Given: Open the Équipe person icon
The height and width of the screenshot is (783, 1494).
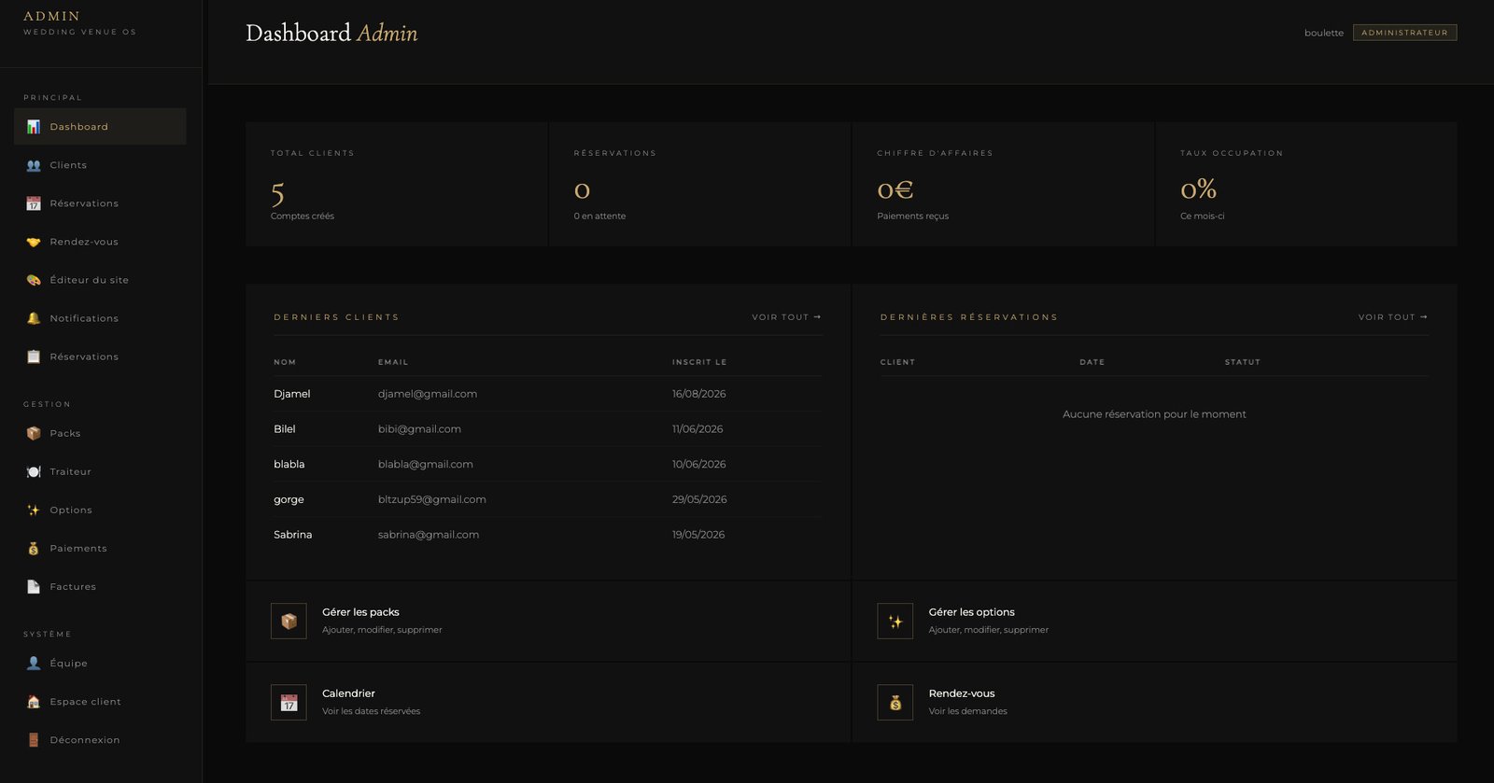Looking at the screenshot, I should coord(34,664).
